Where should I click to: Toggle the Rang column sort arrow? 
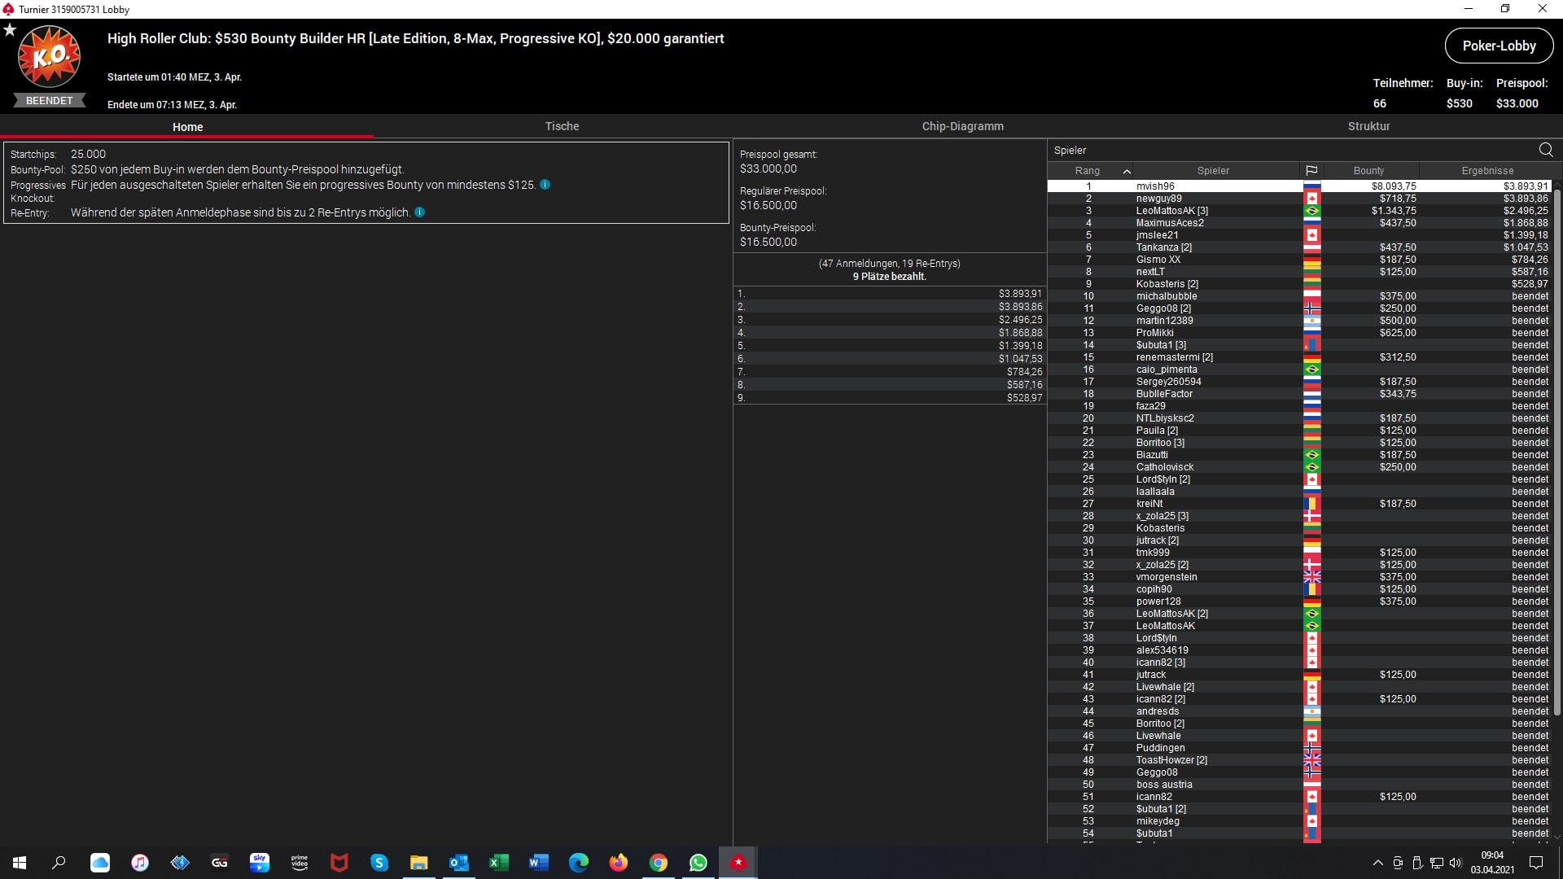[1127, 171]
